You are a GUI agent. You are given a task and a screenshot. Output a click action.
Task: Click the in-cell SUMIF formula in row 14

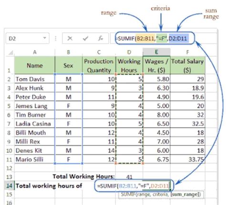point(133,185)
